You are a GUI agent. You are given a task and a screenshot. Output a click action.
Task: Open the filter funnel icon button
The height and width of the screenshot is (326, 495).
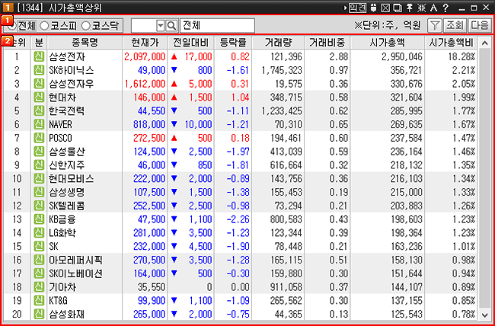(435, 26)
